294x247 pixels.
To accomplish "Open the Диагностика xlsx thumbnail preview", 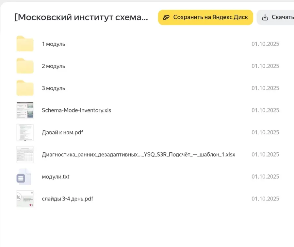I will click(25, 155).
